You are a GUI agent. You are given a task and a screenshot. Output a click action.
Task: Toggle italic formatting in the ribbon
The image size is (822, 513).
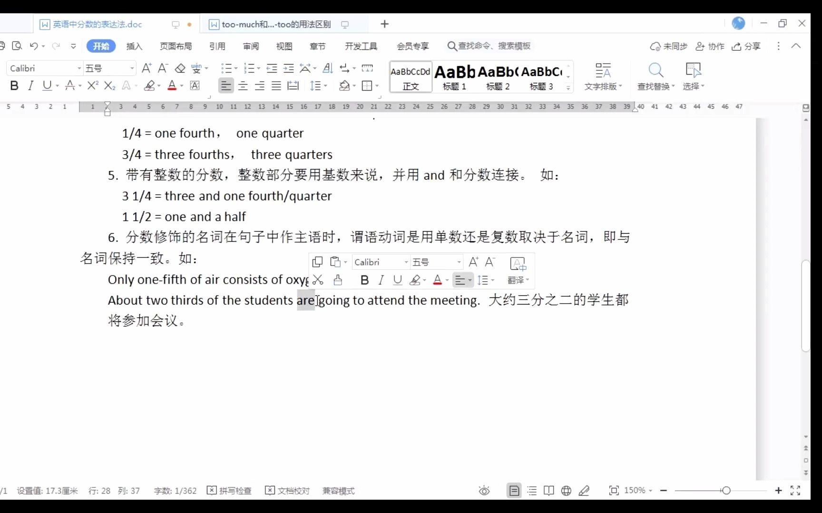[x=30, y=85]
